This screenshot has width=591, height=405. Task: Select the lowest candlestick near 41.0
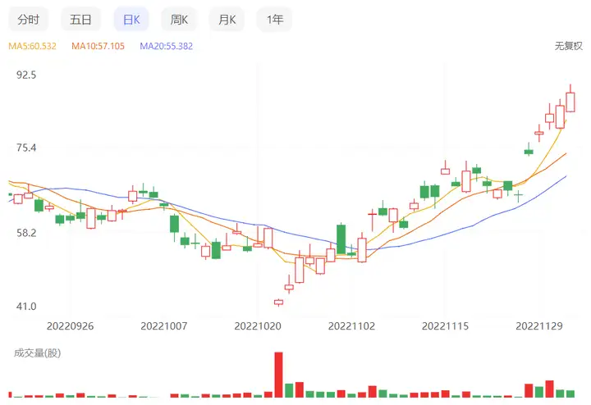click(x=278, y=303)
